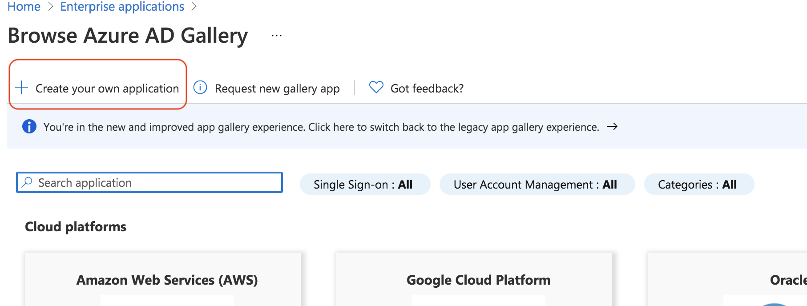The height and width of the screenshot is (306, 807).
Task: Open the Amazon Web Services (AWS) card
Action: pyautogui.click(x=167, y=280)
